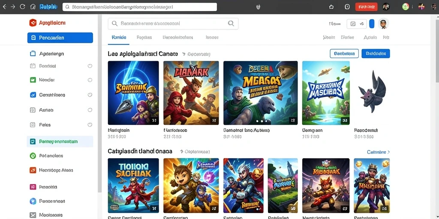Click the pink and purple extension icon
This screenshot has width=439, height=219.
421,7
